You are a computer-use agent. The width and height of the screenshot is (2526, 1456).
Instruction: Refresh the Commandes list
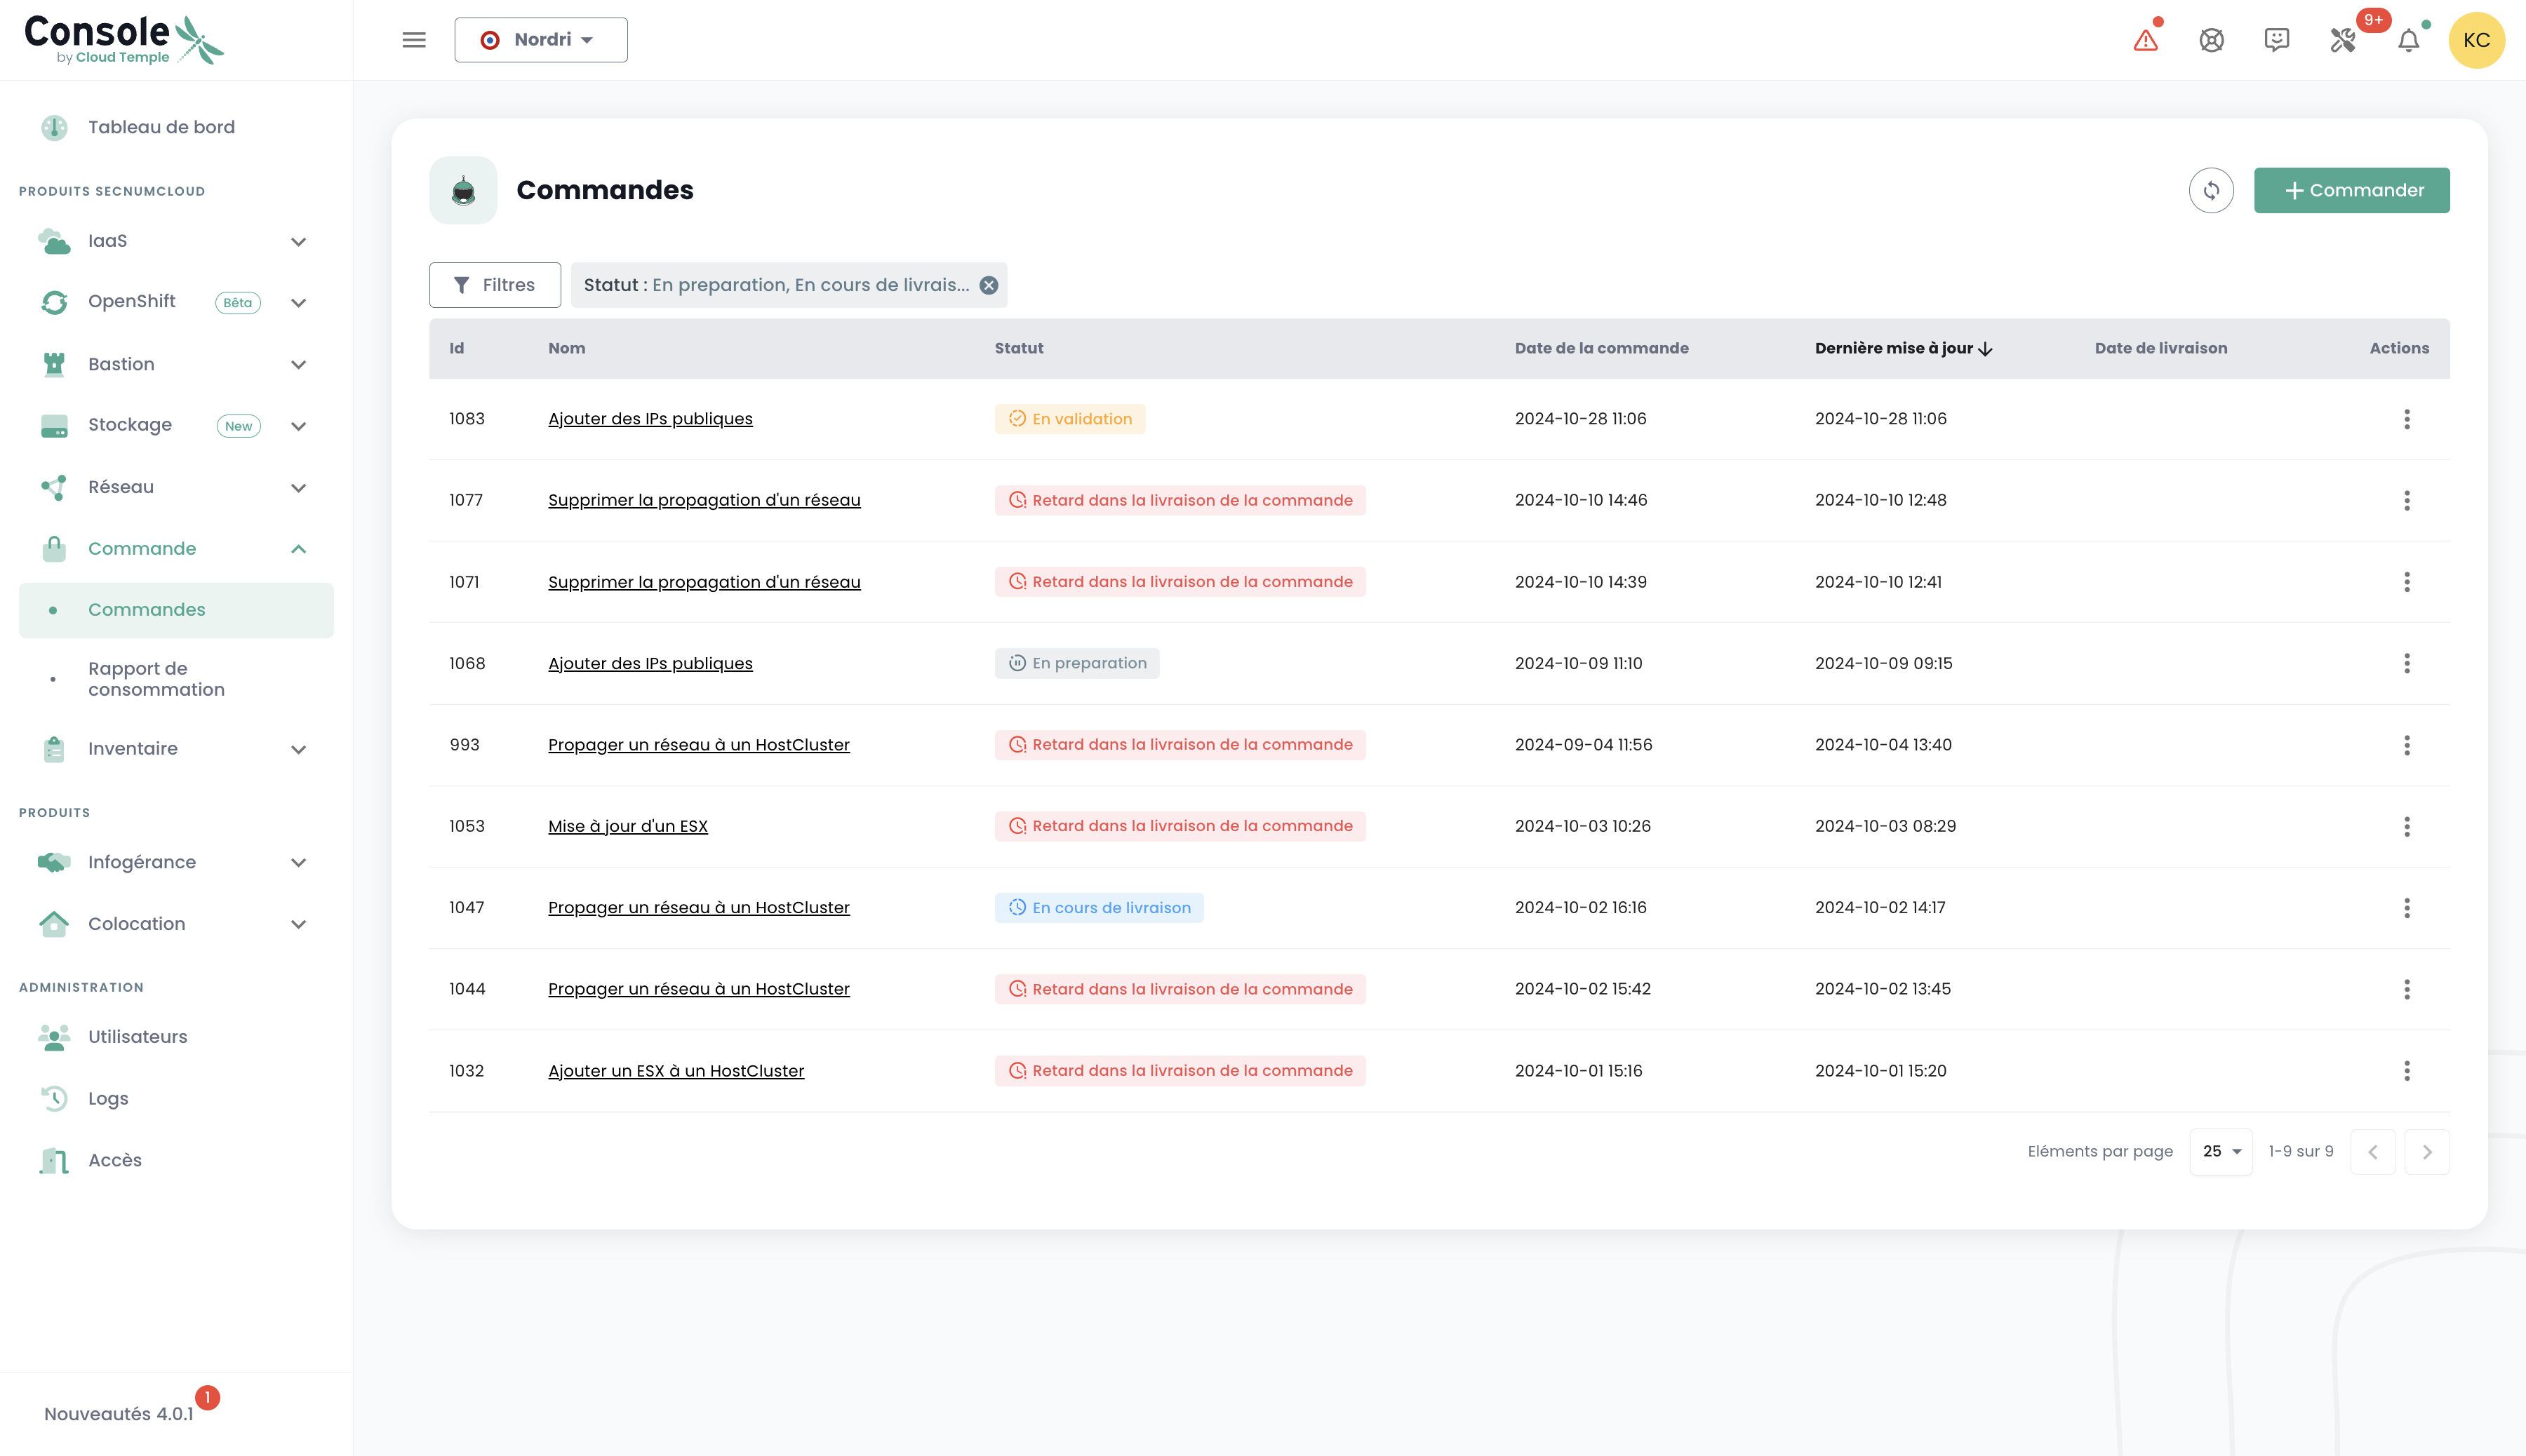tap(2210, 190)
